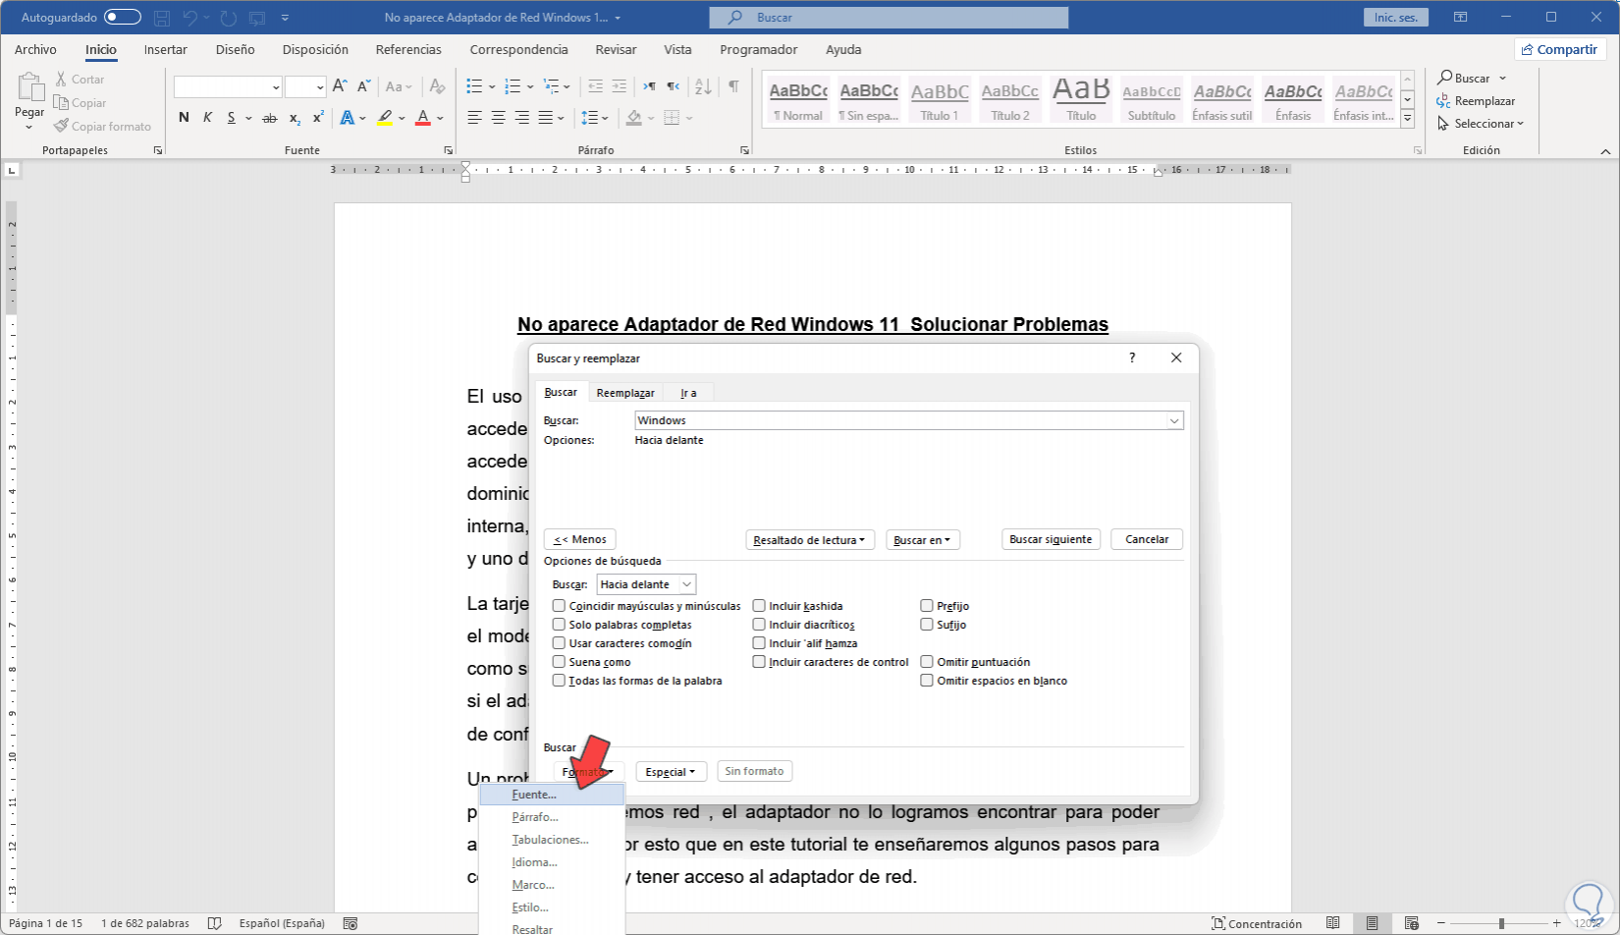The image size is (1620, 935).
Task: Collapse options with the << Menos button
Action: click(580, 539)
